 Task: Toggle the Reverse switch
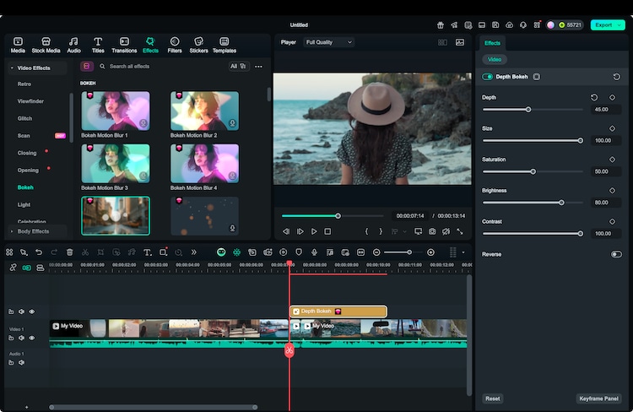[x=616, y=254]
